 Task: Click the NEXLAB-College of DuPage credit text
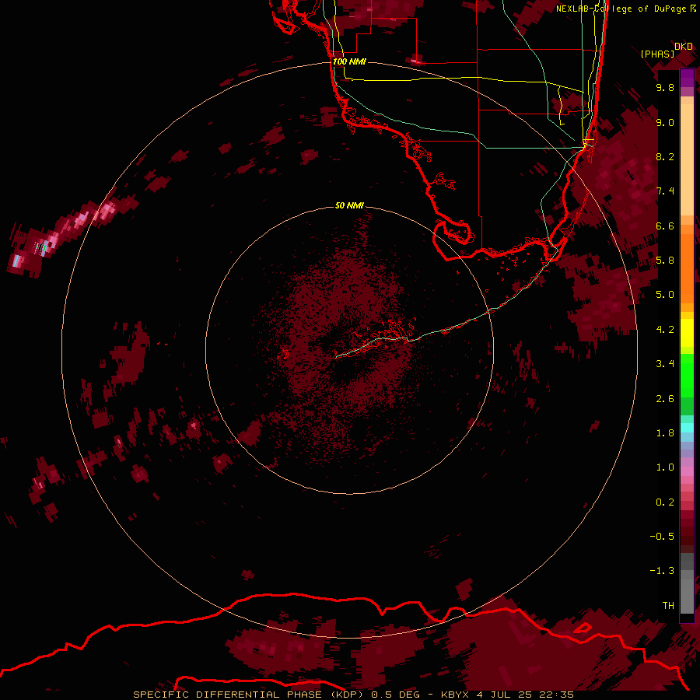pyautogui.click(x=622, y=9)
